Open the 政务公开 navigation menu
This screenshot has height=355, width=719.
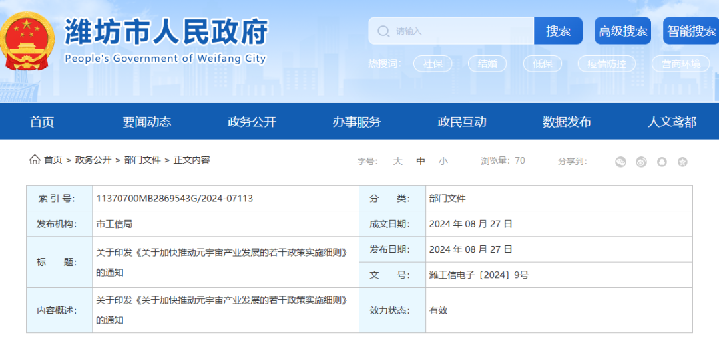coord(252,122)
